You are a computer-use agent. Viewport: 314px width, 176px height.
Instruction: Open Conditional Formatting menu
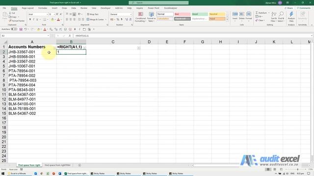pyautogui.click(x=141, y=17)
